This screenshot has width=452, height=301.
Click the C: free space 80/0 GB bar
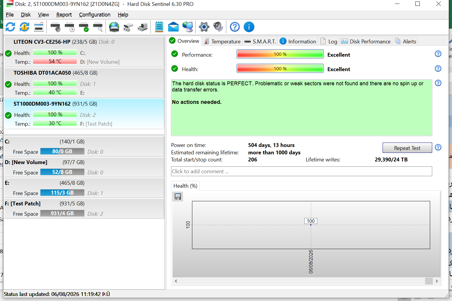pos(62,151)
